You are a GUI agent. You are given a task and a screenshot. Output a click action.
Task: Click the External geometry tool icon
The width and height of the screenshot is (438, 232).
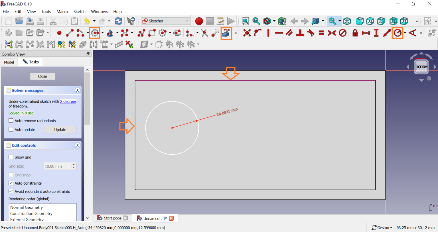(x=226, y=33)
